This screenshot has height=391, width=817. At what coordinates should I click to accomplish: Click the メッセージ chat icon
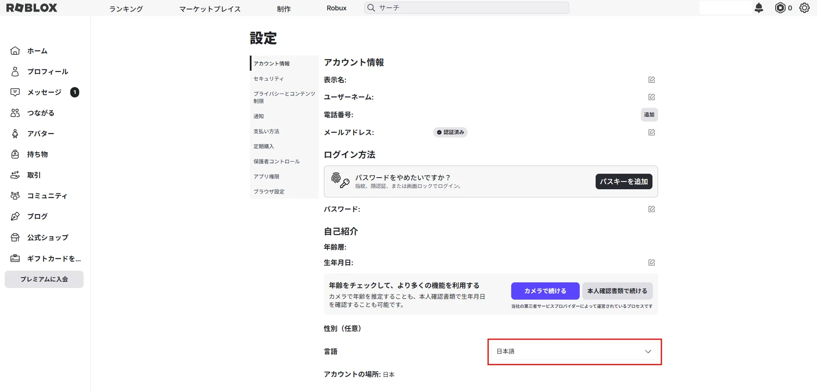[x=15, y=92]
